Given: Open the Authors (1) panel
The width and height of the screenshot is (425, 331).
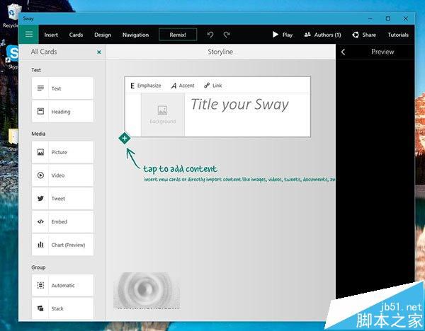Looking at the screenshot, I should point(322,35).
